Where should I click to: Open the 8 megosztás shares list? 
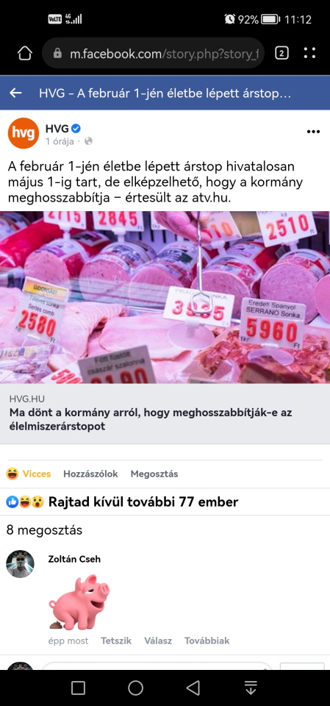click(x=45, y=530)
